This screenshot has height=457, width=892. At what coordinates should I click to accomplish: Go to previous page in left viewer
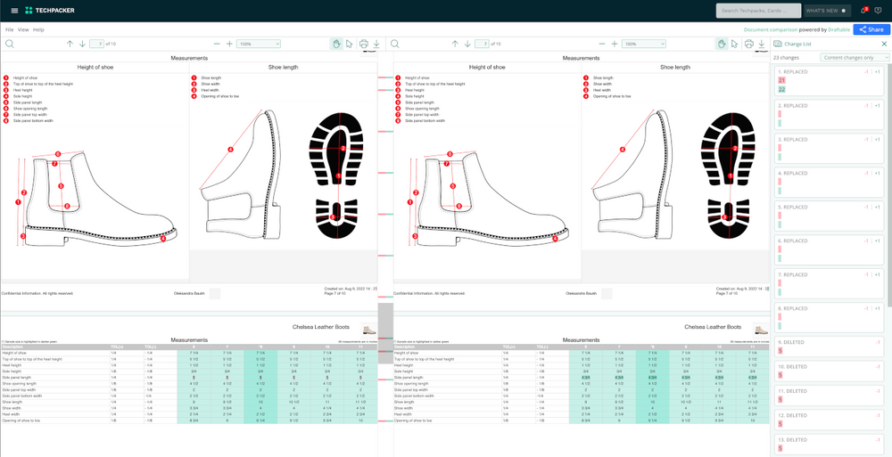pyautogui.click(x=70, y=44)
